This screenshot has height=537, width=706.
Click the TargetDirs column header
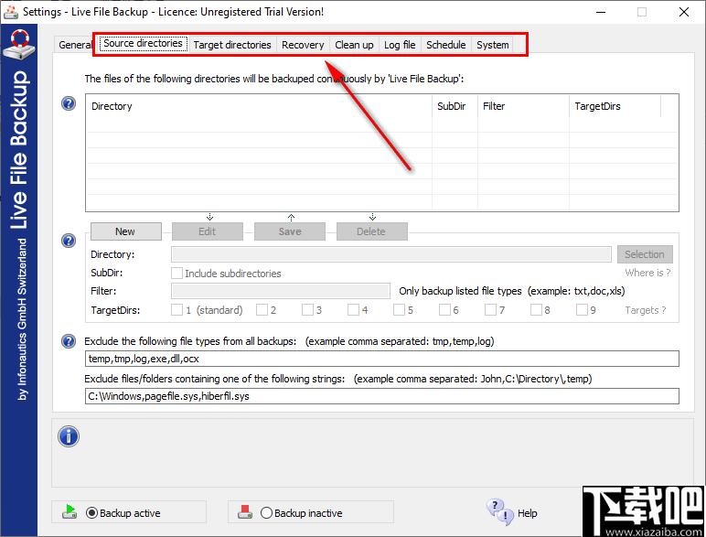615,106
